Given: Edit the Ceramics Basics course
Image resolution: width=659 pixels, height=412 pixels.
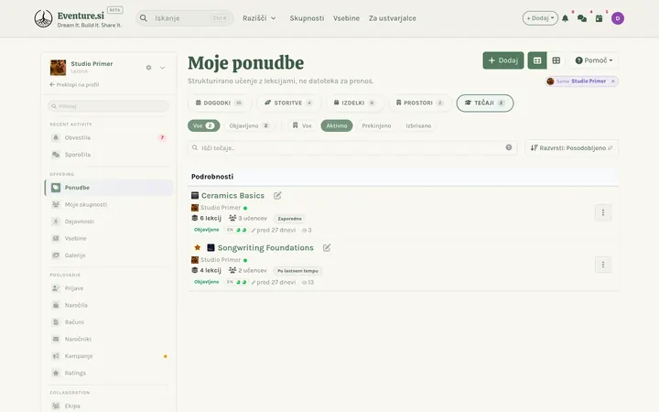Looking at the screenshot, I should 277,196.
